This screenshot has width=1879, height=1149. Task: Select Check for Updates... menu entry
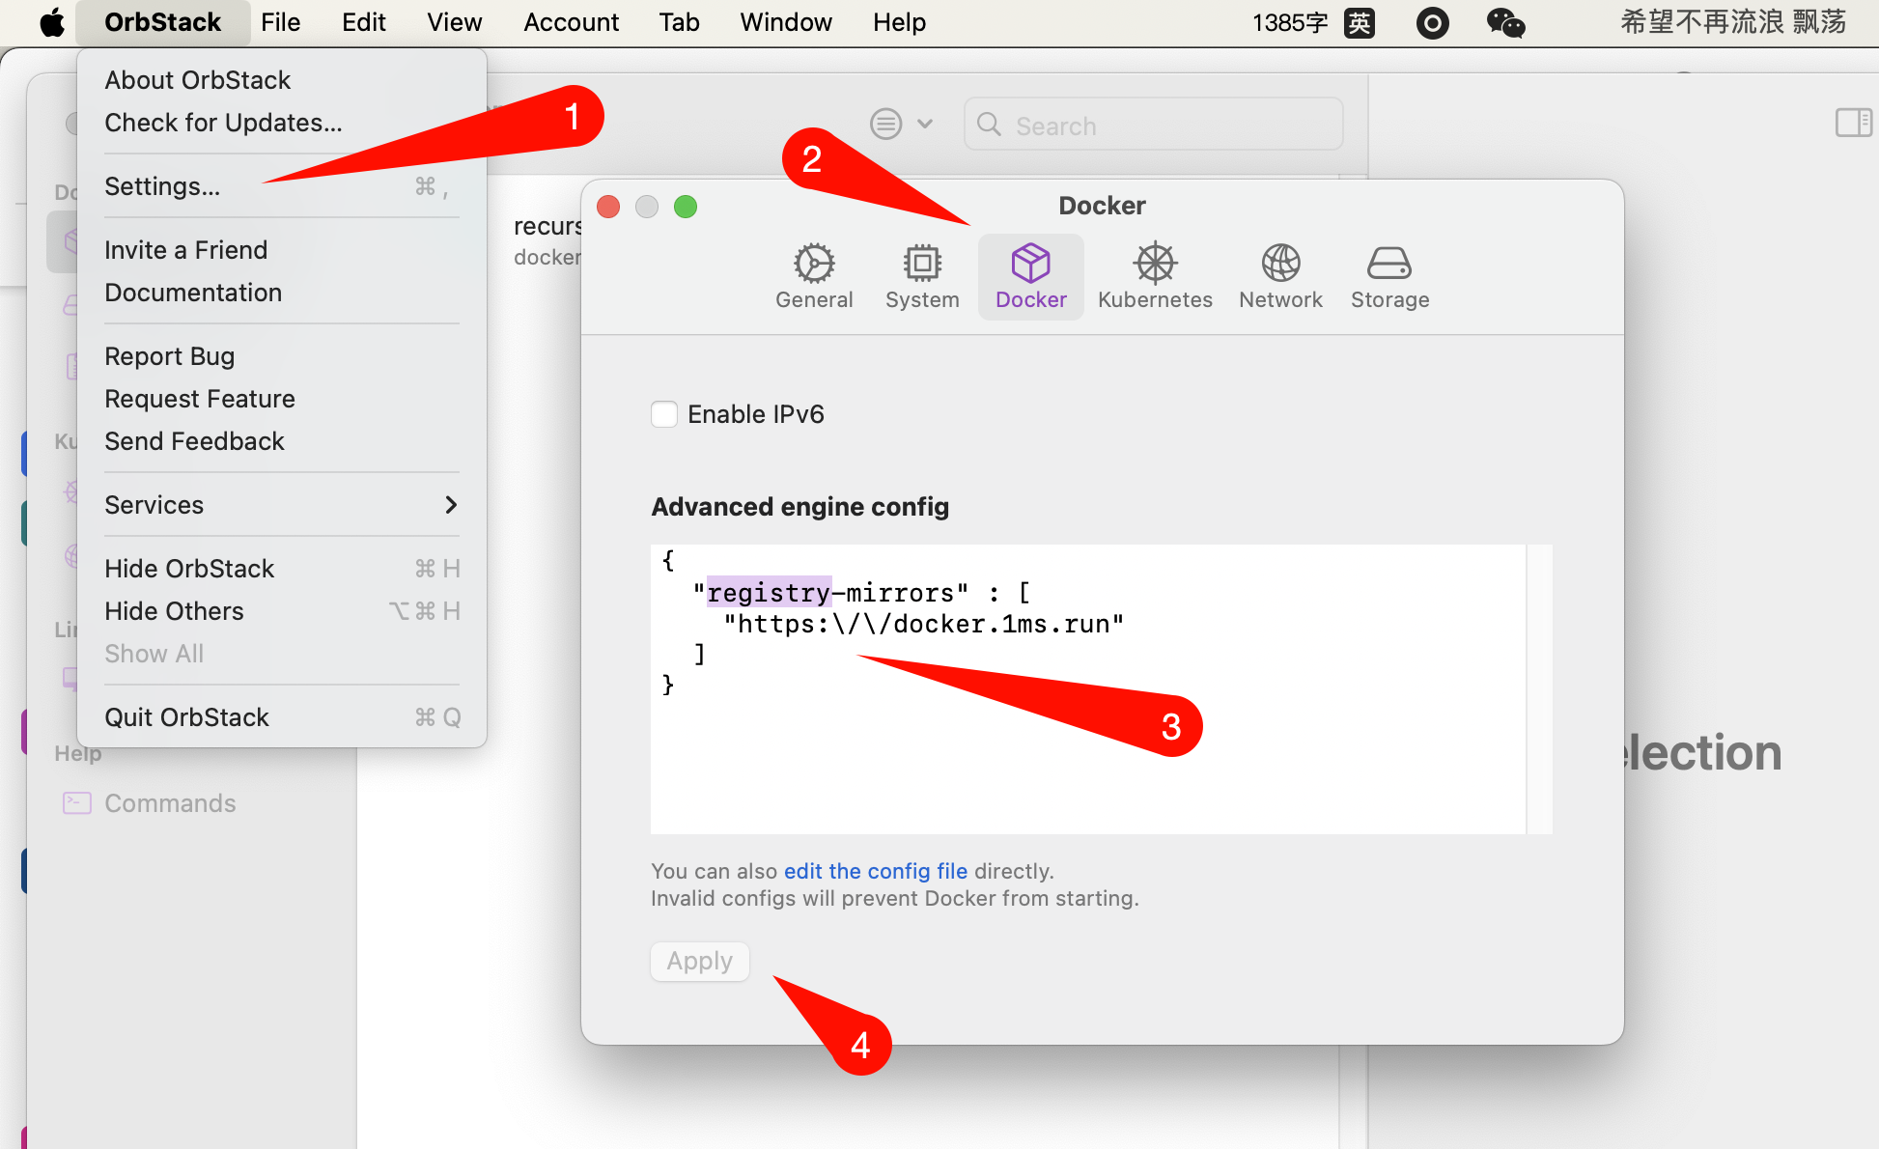coord(282,123)
